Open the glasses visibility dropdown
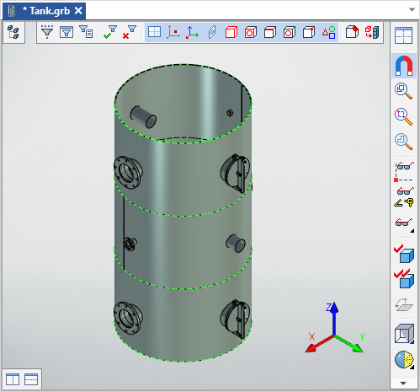The height and width of the screenshot is (392, 420). (404, 225)
